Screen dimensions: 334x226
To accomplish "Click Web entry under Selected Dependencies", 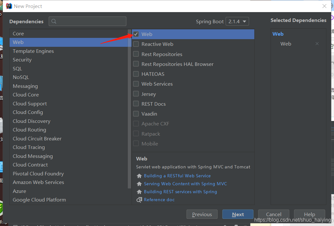I will coord(286,44).
